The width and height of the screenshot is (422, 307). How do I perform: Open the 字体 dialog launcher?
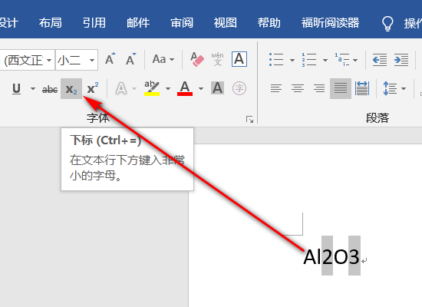[250, 119]
